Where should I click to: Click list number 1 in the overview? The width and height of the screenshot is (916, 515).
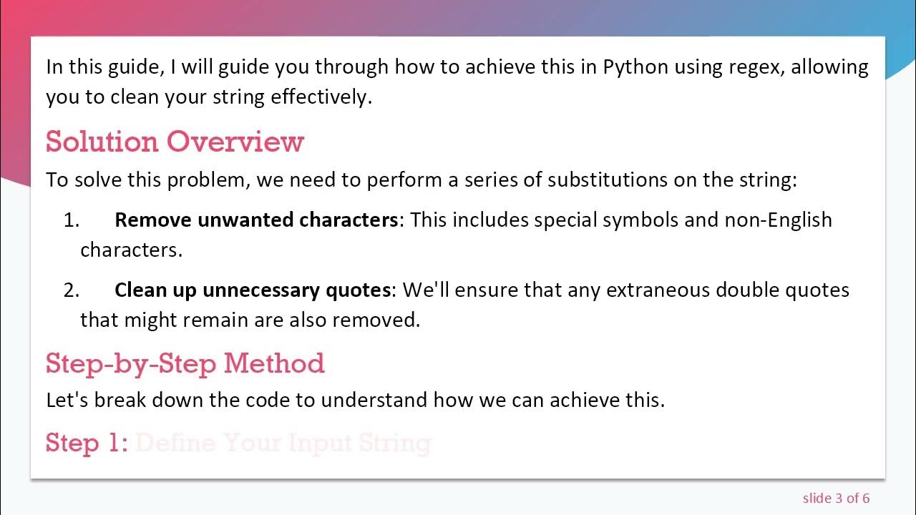point(71,220)
